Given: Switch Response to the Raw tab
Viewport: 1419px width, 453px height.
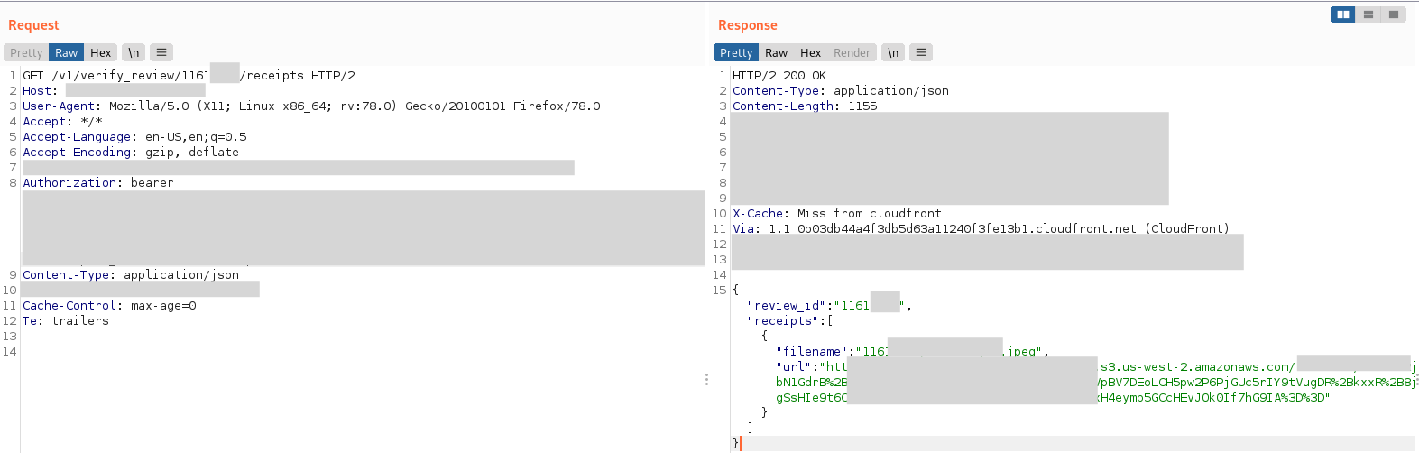Looking at the screenshot, I should pos(776,53).
